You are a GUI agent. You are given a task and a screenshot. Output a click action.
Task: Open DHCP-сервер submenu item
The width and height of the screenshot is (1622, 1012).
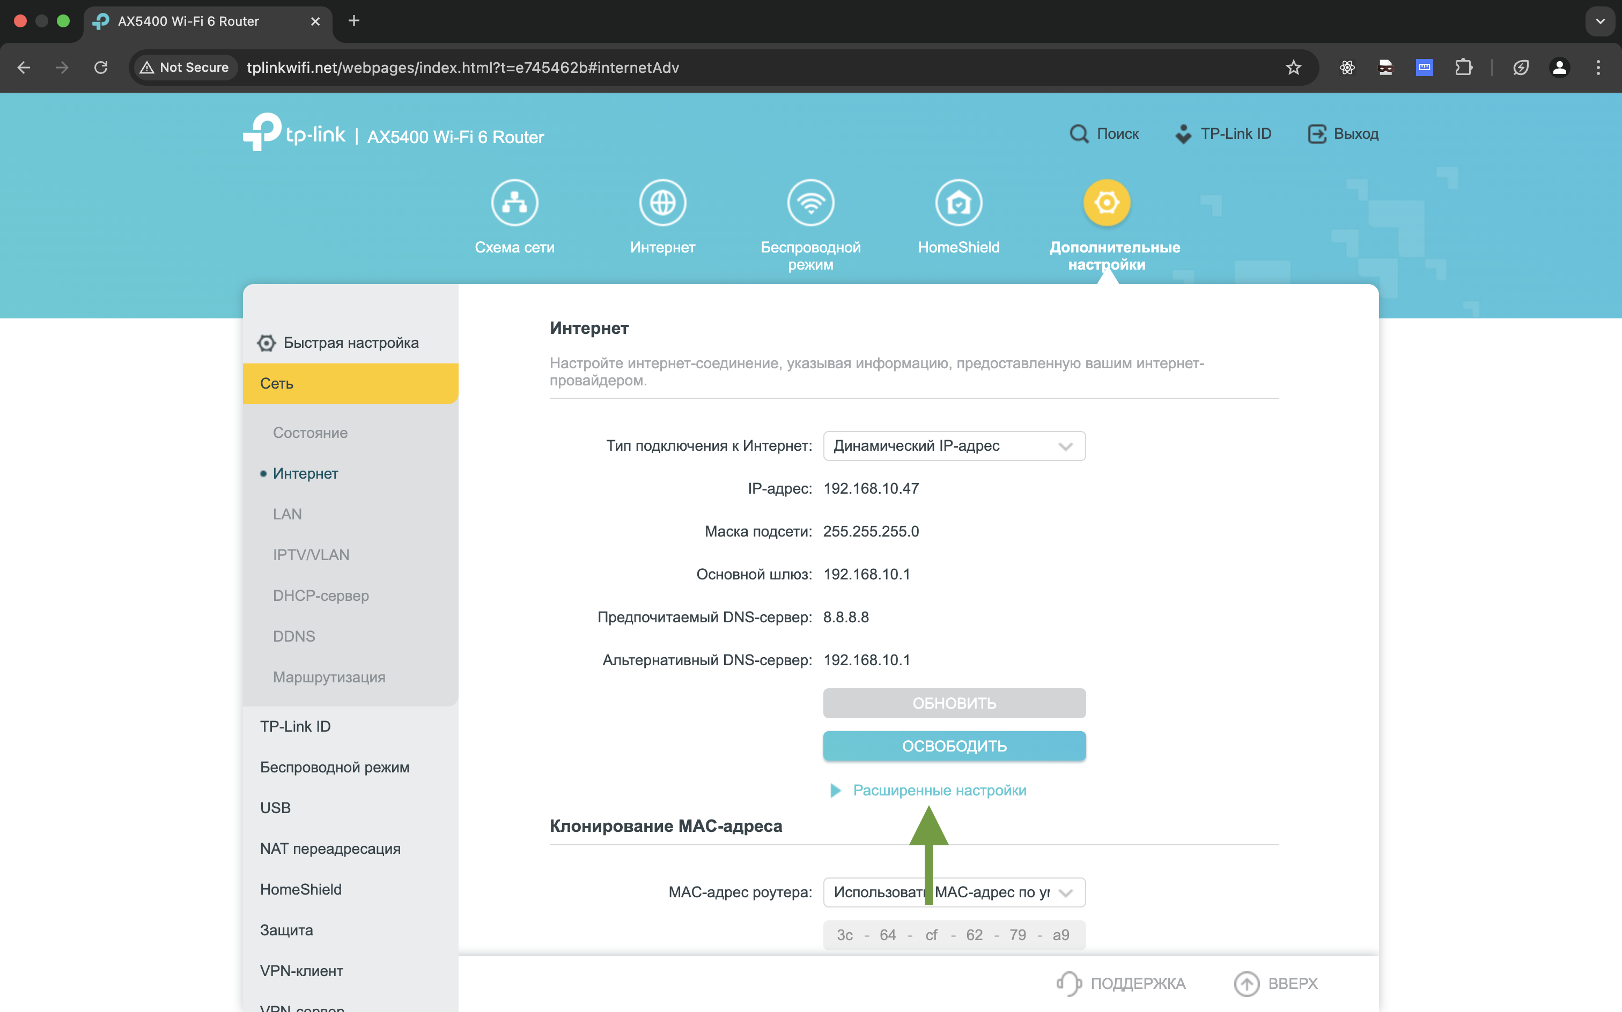click(321, 596)
